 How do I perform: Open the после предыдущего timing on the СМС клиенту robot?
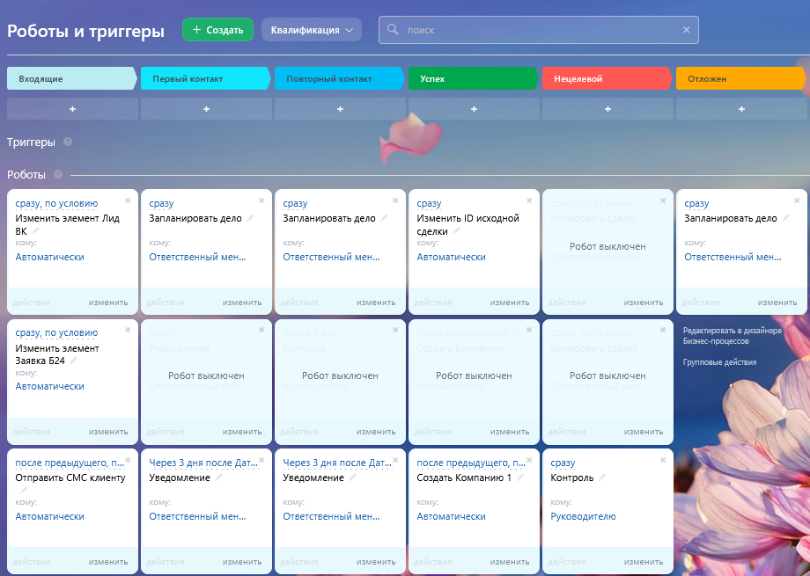[x=70, y=463]
